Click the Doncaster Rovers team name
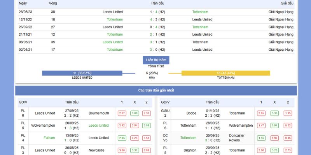 tap(237, 138)
